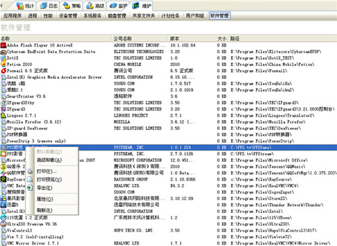Click the UltraISO Premium disc icon
This screenshot has height=246, width=337.
[x=3, y=224]
